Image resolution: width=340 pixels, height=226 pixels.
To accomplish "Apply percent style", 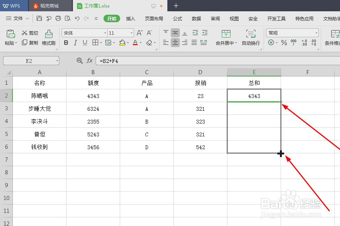I will tap(284, 43).
